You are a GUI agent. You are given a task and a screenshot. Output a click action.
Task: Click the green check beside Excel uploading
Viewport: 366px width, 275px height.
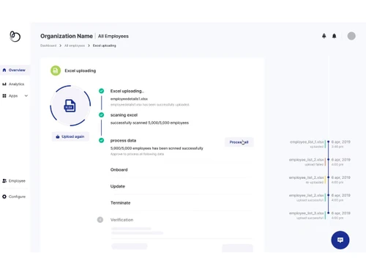click(x=101, y=91)
